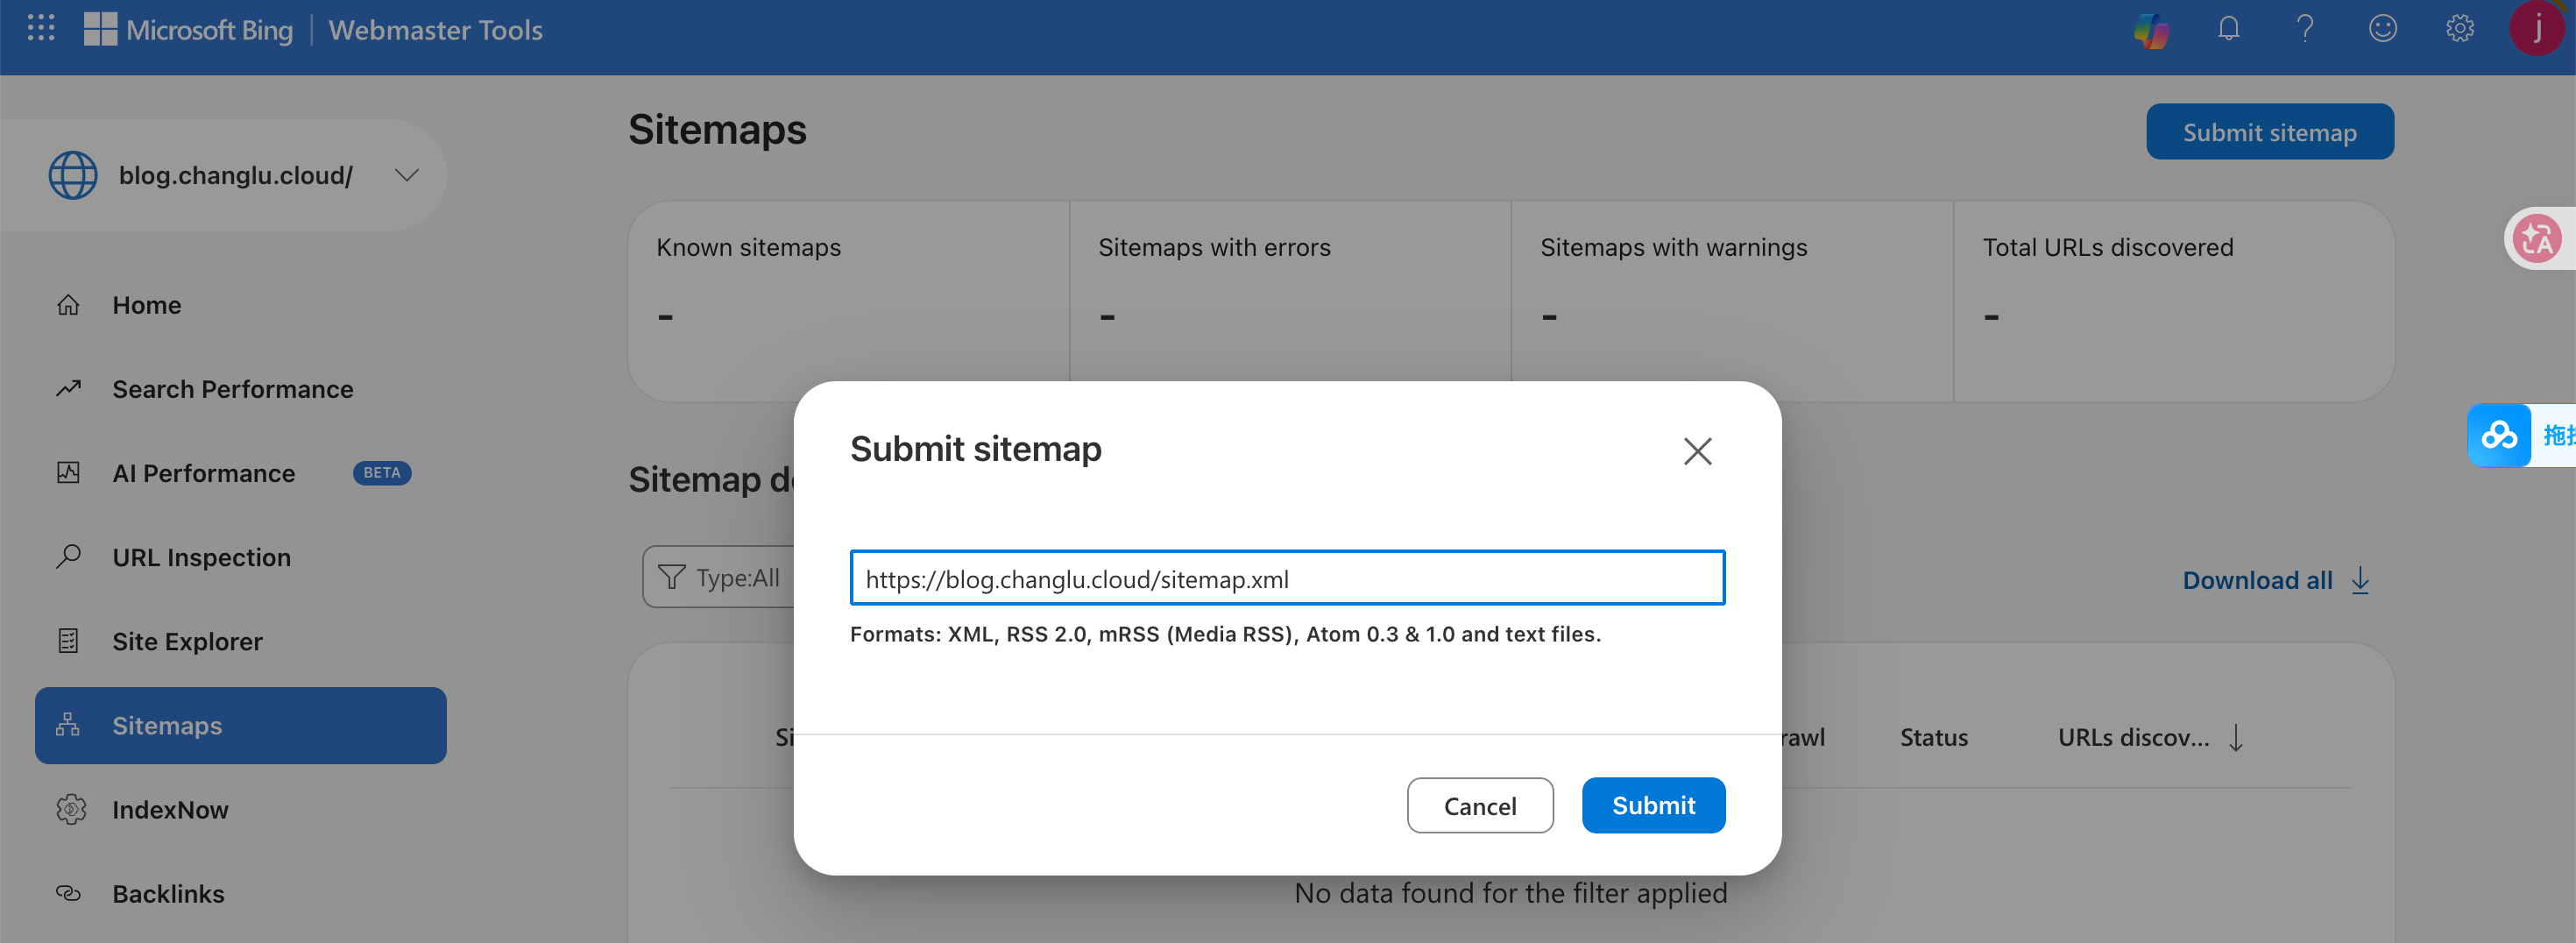The width and height of the screenshot is (2576, 943).
Task: Click the Site Explorer document icon
Action: point(68,641)
